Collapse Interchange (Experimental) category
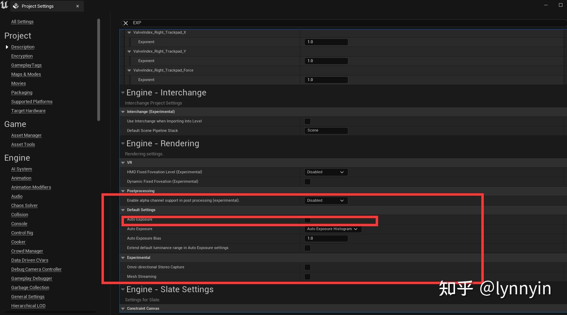The height and width of the screenshot is (315, 567). tap(123, 112)
